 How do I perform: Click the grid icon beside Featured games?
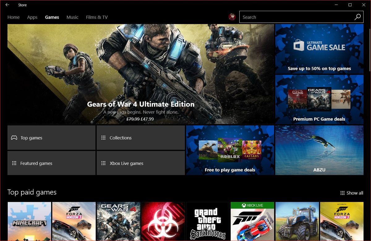(x=14, y=163)
